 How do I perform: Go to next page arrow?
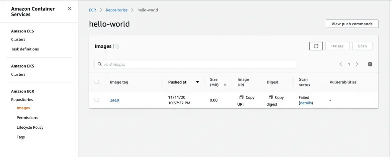tap(357, 64)
